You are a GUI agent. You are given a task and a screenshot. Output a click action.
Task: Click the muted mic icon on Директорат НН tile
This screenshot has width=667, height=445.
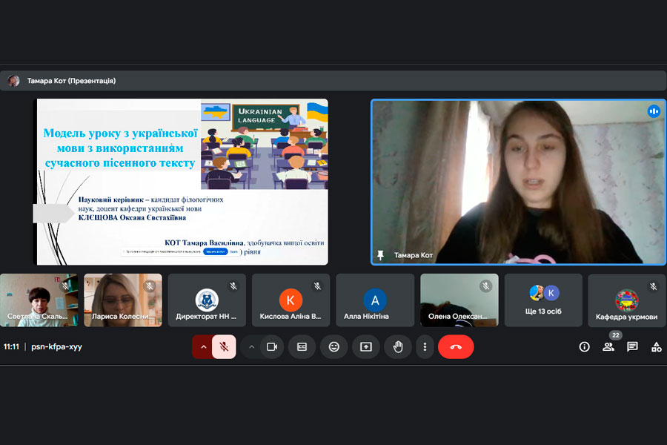pos(233,286)
